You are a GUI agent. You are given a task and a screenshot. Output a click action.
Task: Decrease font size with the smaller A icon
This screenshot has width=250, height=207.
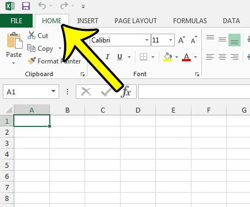click(x=194, y=40)
